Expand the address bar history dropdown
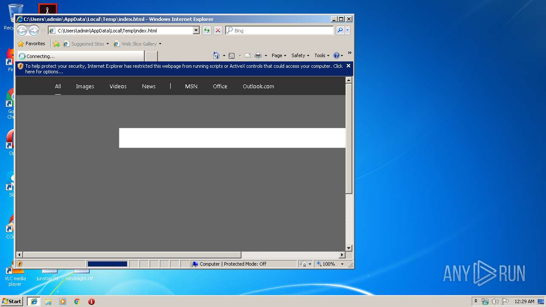The image size is (546, 307). [196, 31]
